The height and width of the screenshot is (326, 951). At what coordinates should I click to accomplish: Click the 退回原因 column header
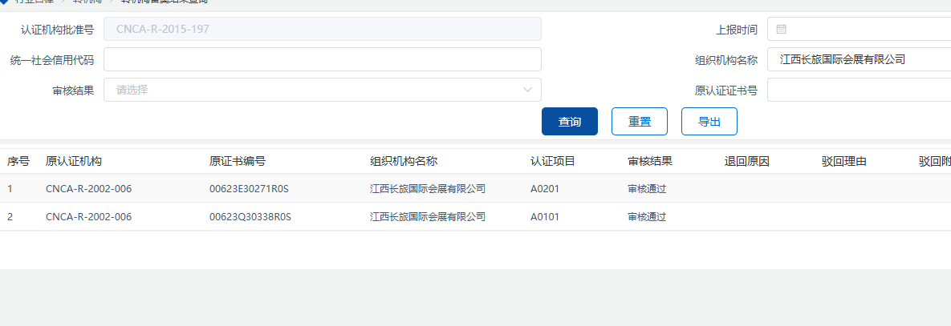click(747, 161)
